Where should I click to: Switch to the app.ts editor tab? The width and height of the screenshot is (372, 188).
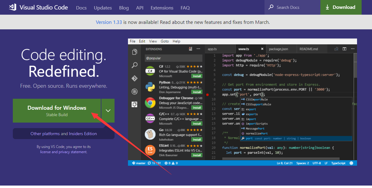pos(220,49)
